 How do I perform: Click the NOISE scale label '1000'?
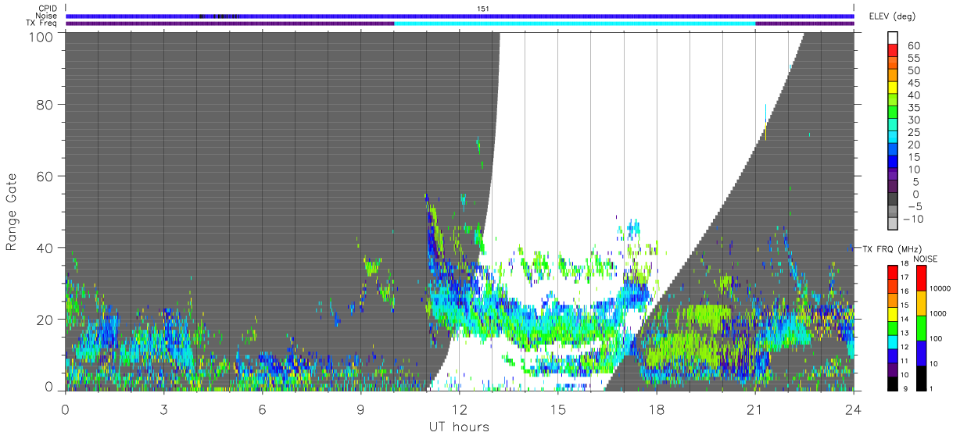tap(938, 313)
